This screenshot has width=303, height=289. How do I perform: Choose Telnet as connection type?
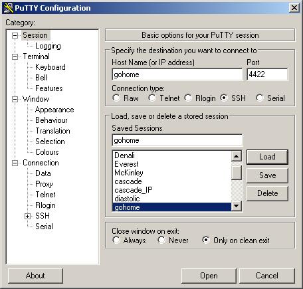pyautogui.click(x=152, y=98)
